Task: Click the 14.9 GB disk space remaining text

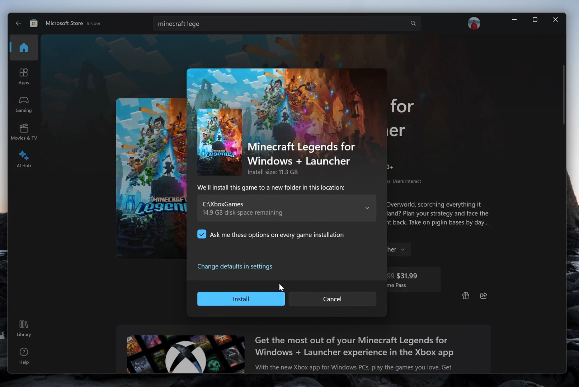Action: [x=243, y=212]
